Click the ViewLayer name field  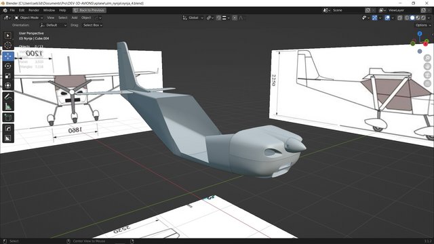(x=403, y=10)
